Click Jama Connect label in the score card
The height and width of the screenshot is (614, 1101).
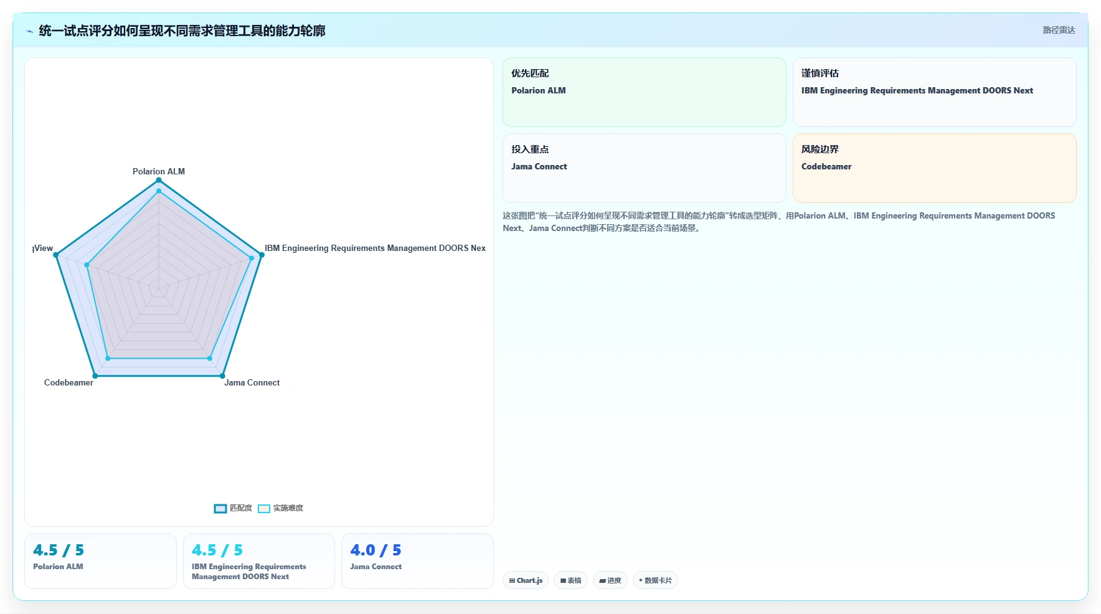click(376, 567)
